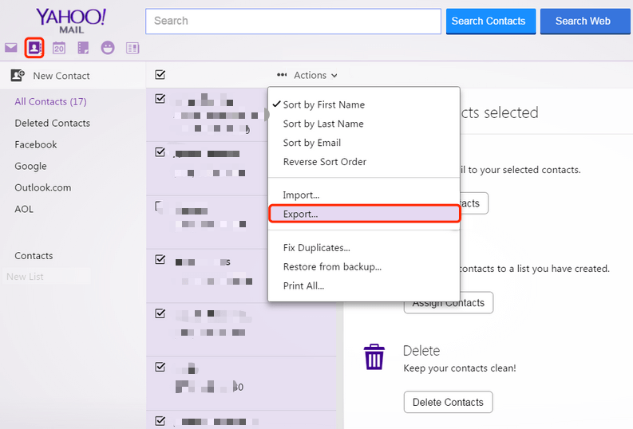Click the Assign Contacts button
Image resolution: width=633 pixels, height=429 pixels.
click(x=448, y=302)
